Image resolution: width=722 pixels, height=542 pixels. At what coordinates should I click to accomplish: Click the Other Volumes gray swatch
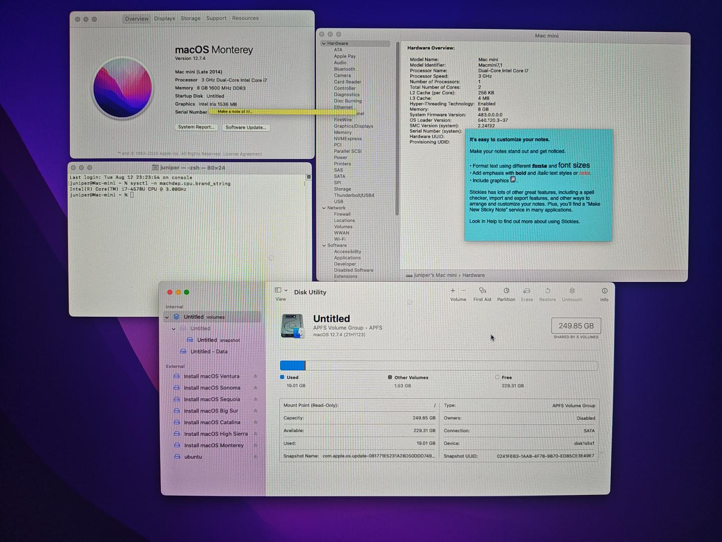click(x=390, y=377)
